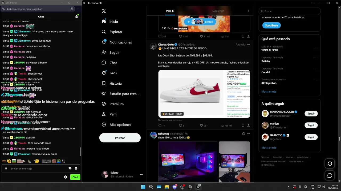The image size is (341, 191).
Task: Follow the marilyn account
Action: 311,125
